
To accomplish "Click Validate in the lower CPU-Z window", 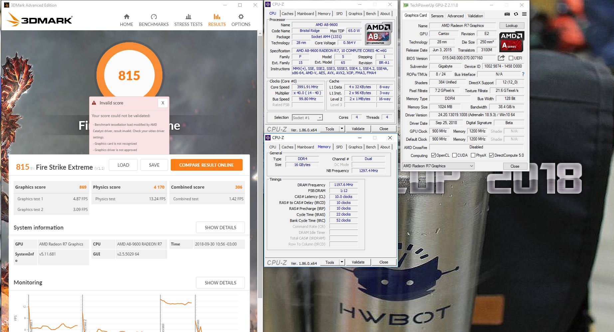I will 358,262.
